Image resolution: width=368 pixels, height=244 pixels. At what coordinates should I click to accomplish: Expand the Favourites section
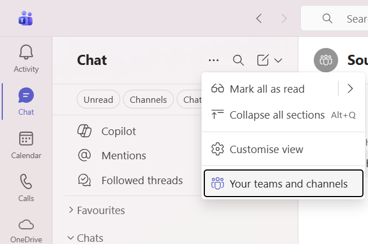click(96, 210)
